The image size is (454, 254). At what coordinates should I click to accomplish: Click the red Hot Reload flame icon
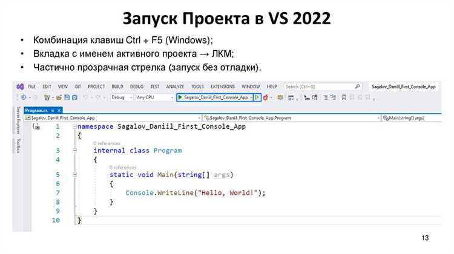[265, 97]
